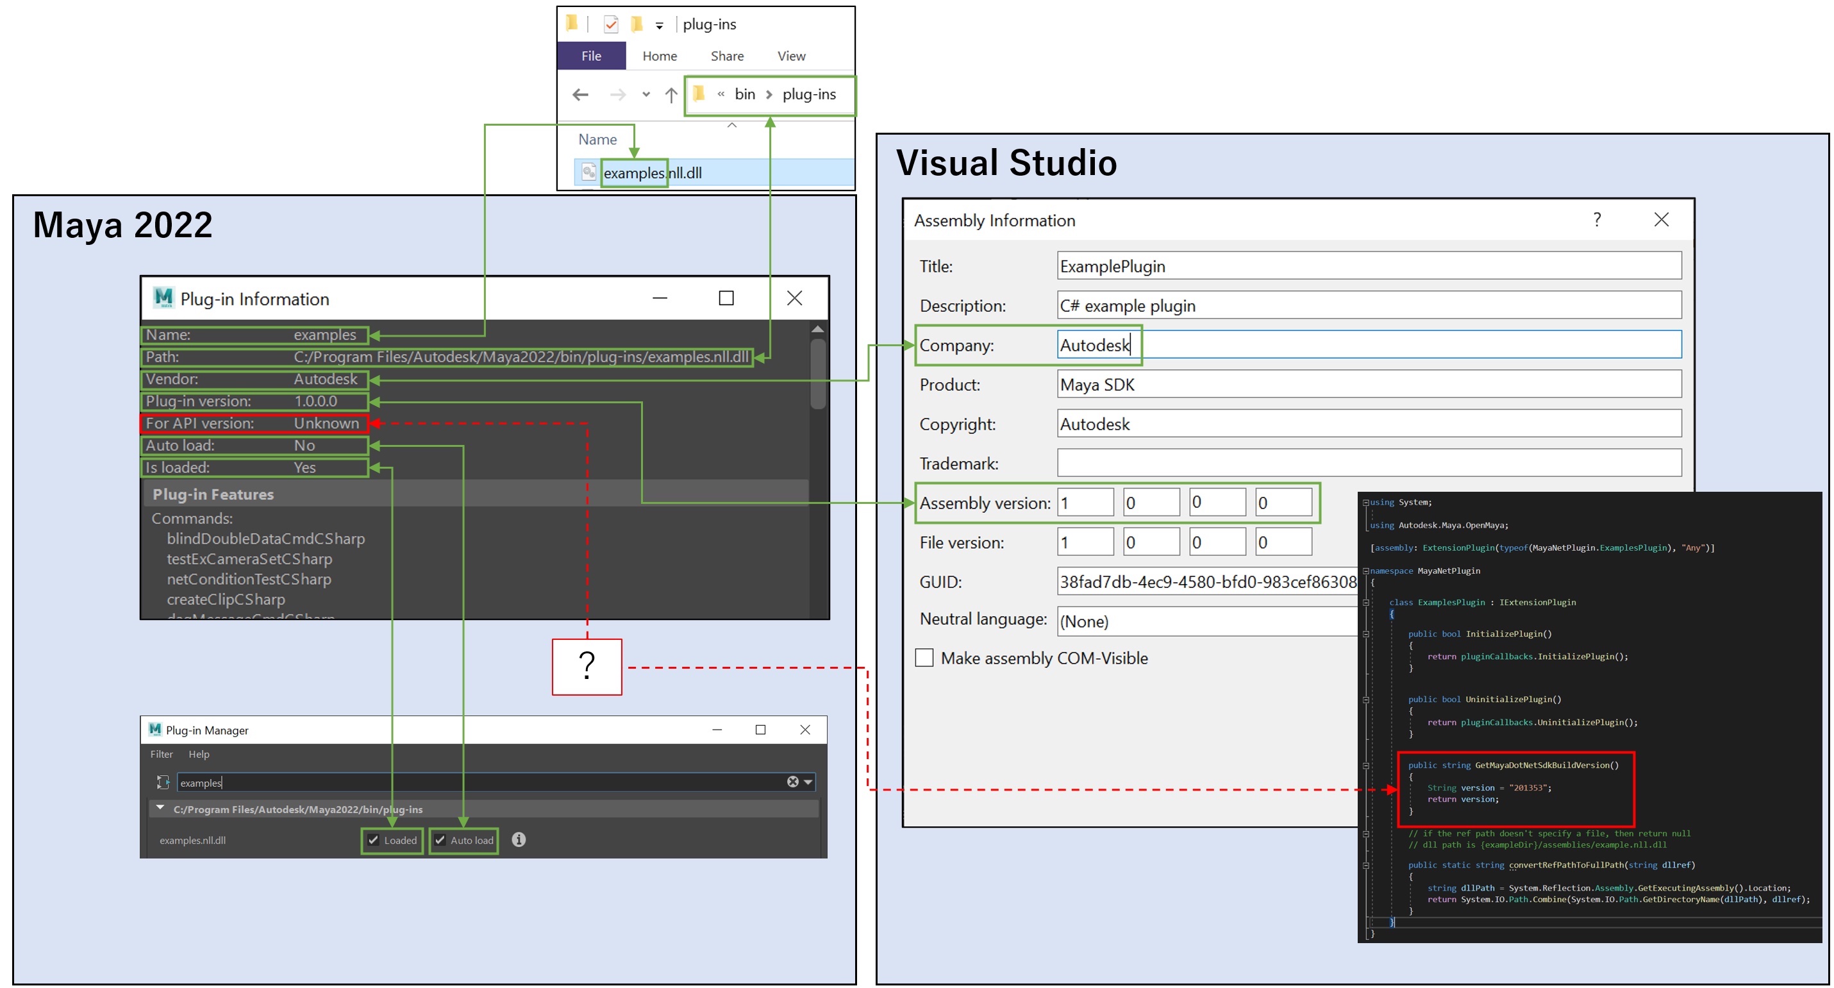Collapse the Maya2022 plug-ins path section

160,809
